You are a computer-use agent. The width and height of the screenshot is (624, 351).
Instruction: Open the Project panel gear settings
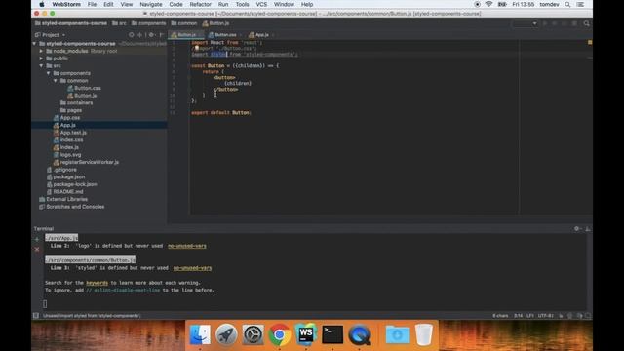coord(151,35)
